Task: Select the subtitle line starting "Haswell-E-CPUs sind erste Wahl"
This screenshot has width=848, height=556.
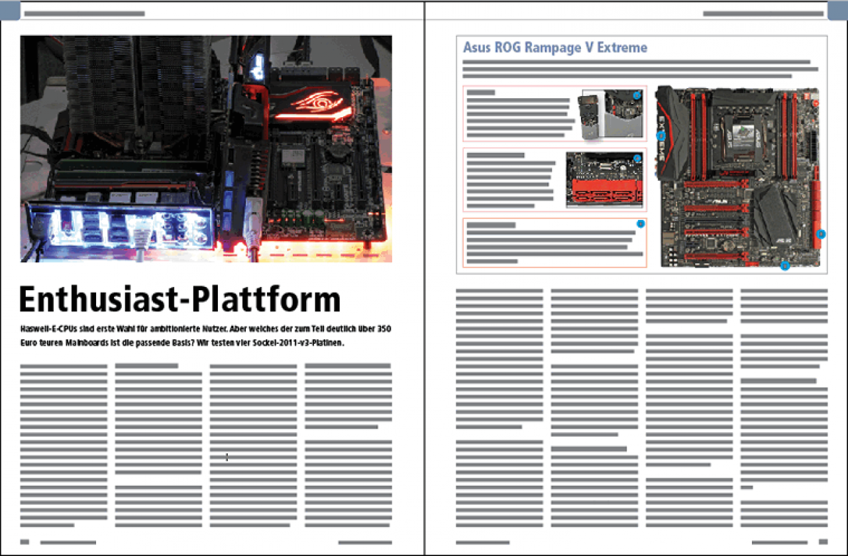Action: coord(205,329)
